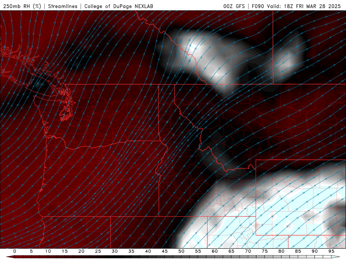Click the colorbar label '5'
Viewport: 346px width, 259px height.
31,251
